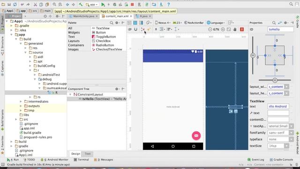The width and height of the screenshot is (300, 169).
Task: Switch to Design view mode
Action: tap(129, 23)
